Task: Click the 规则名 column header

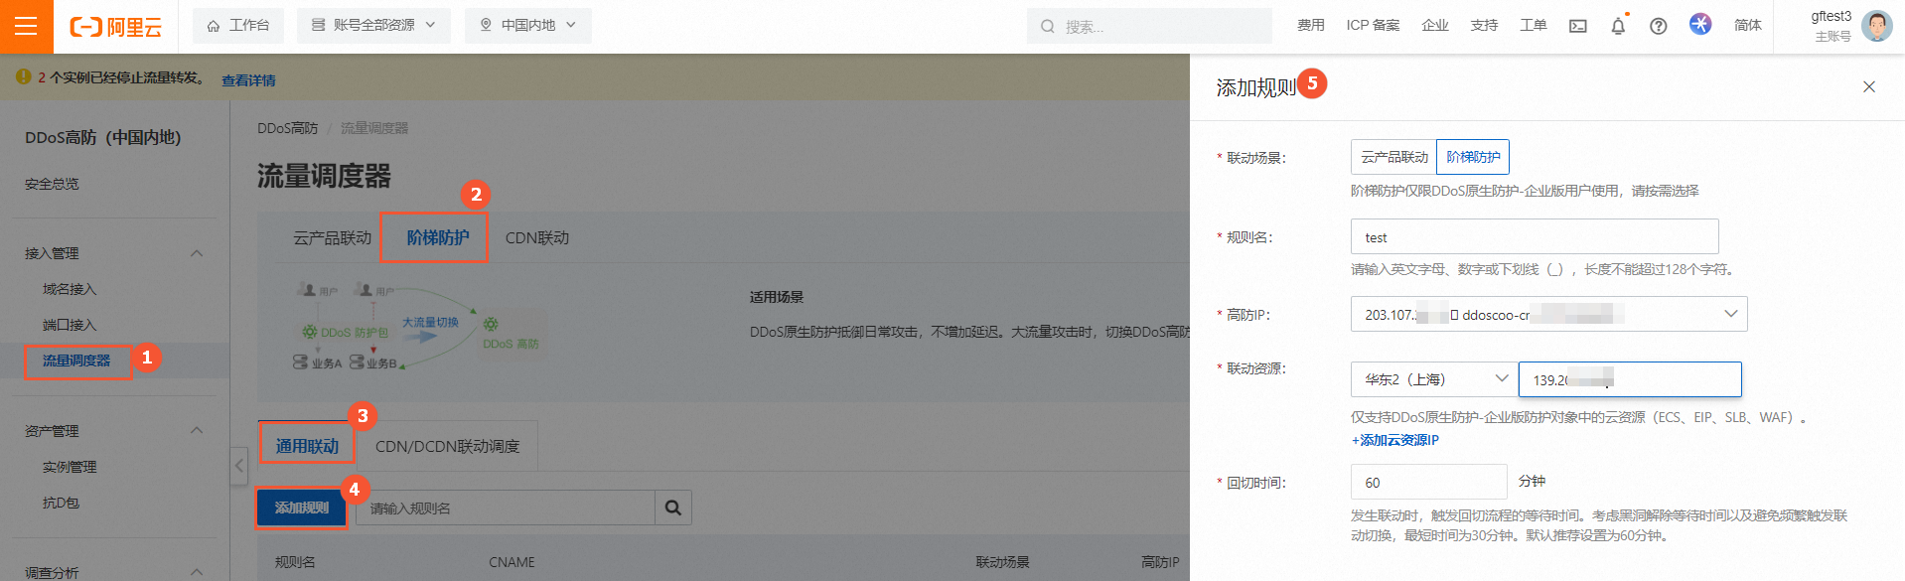Action: click(x=295, y=562)
